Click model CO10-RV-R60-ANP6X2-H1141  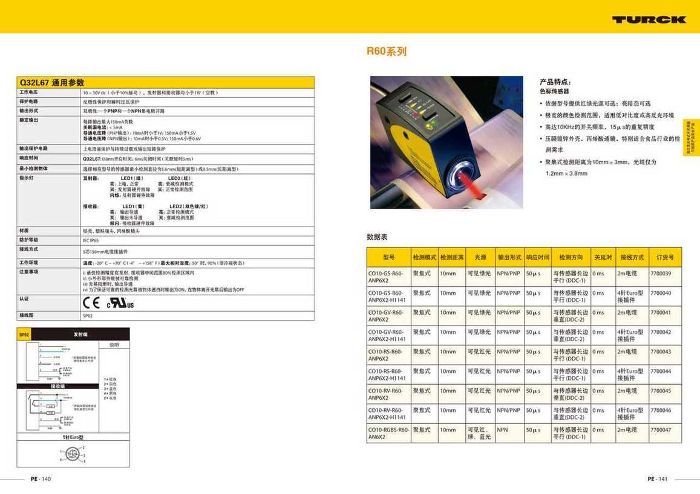387,414
